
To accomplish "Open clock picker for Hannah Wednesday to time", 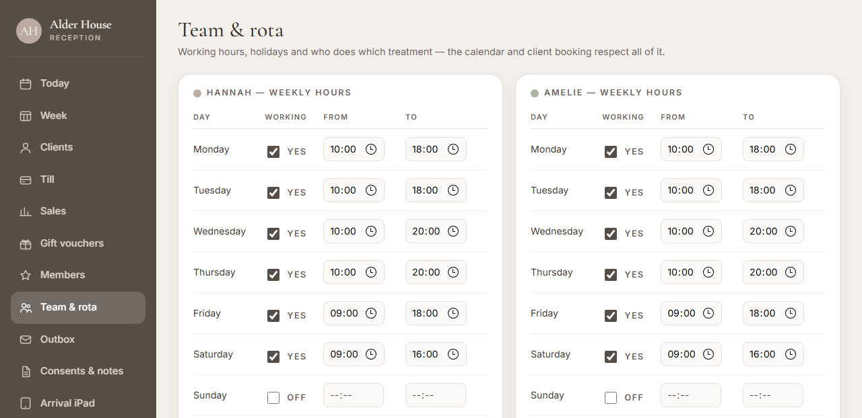I will click(453, 231).
